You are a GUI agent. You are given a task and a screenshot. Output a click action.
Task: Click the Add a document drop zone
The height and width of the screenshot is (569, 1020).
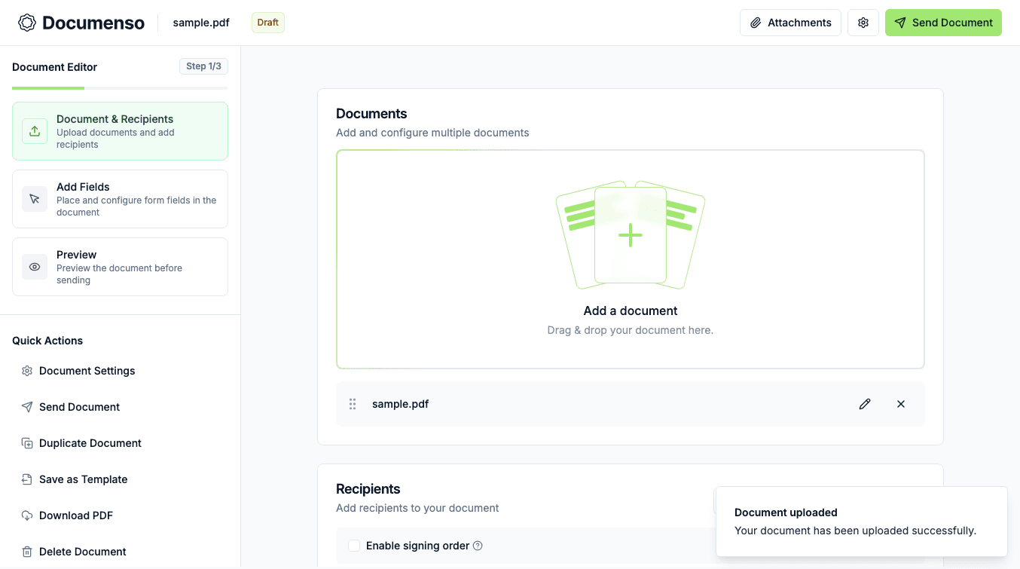pyautogui.click(x=631, y=259)
